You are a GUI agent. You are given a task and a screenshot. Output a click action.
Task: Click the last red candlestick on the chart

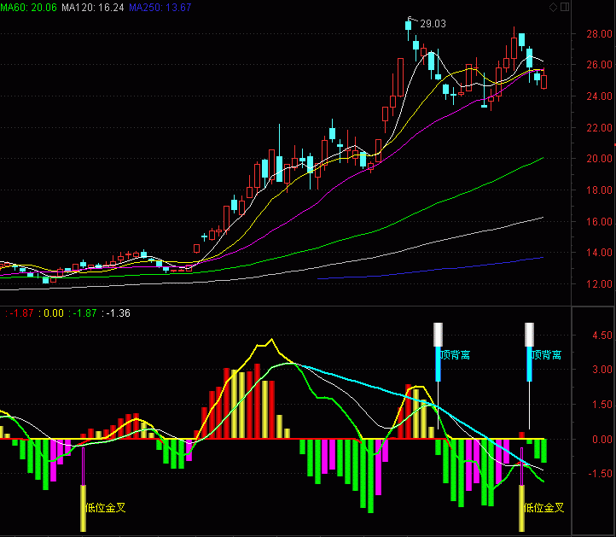point(544,81)
